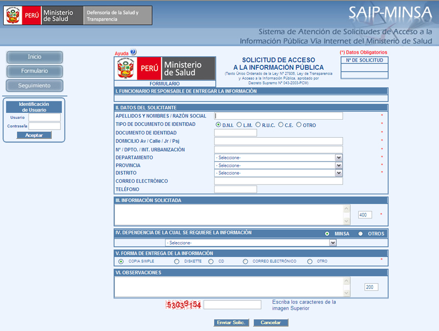Open the DISTRITO dropdown
Screen dimensions: 439x331
tap(278, 173)
